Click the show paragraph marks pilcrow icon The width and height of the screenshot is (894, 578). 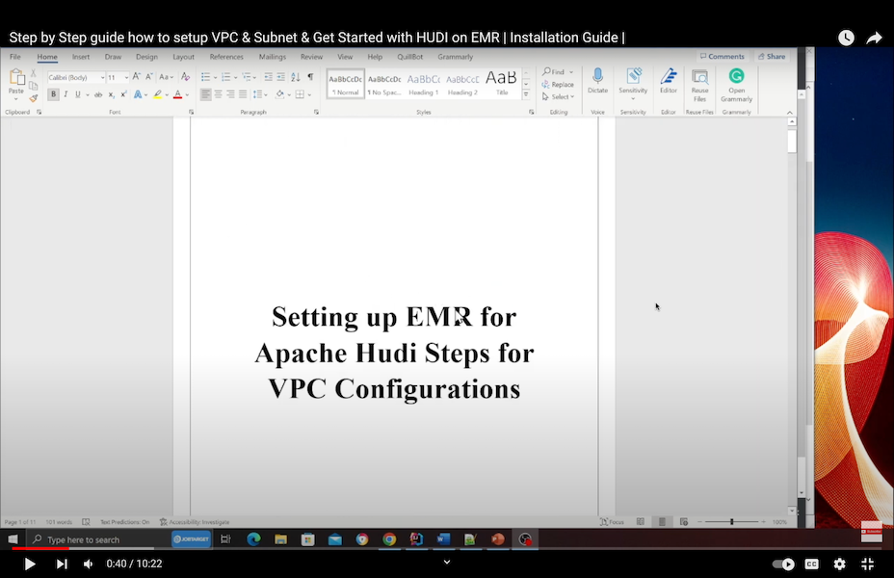[x=310, y=77]
